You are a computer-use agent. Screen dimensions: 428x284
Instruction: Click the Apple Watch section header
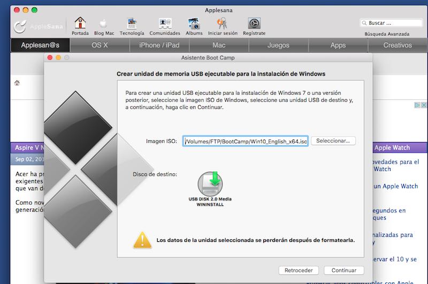pos(399,148)
